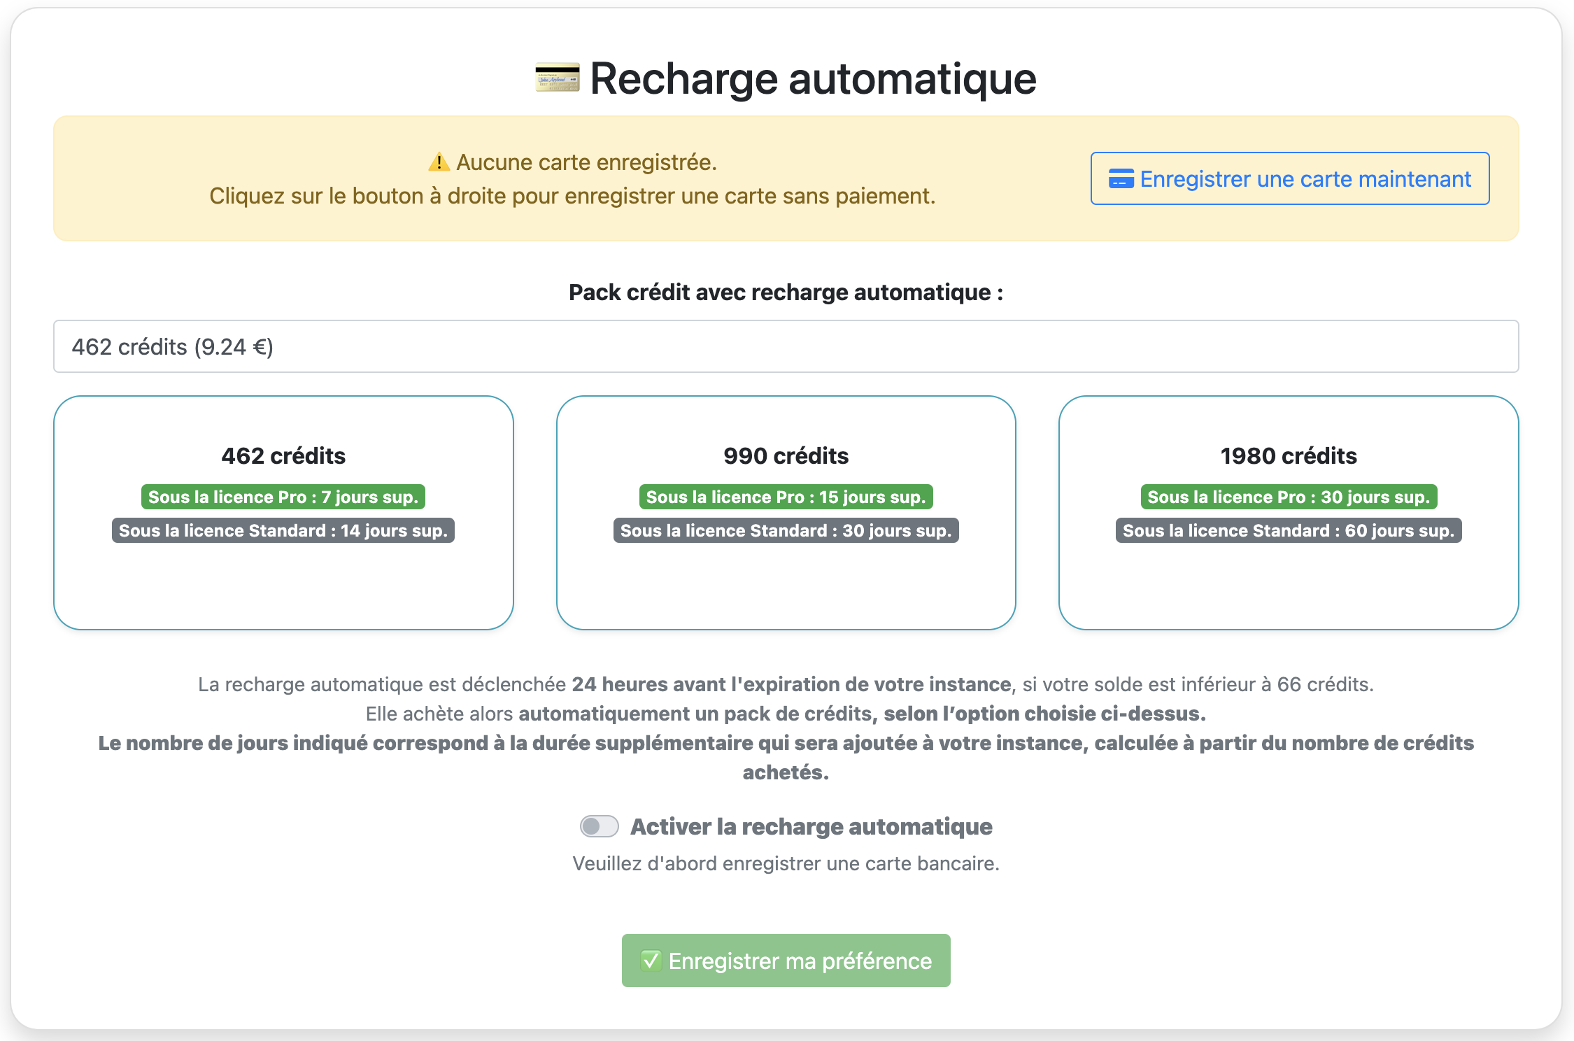
Task: Click 'Sous la licence Pro : 30 jours sup.' badge
Action: (1289, 497)
